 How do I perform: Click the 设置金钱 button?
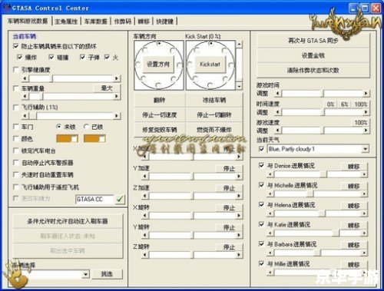pos(313,55)
